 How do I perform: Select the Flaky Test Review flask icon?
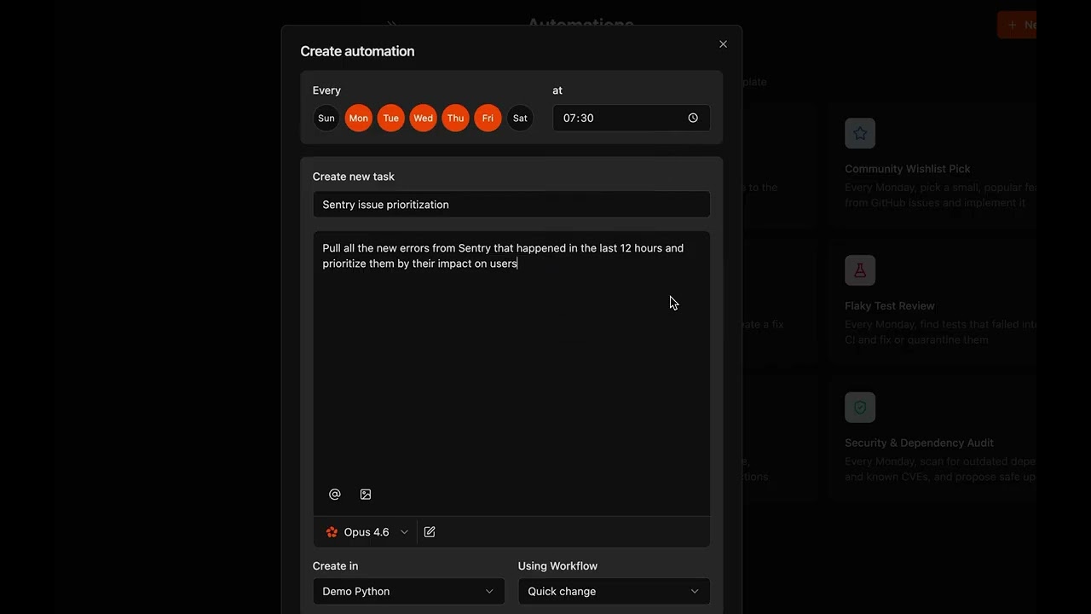860,270
